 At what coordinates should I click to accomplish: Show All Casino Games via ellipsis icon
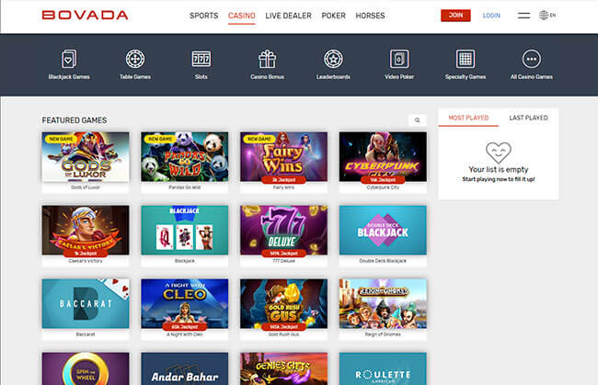click(531, 59)
